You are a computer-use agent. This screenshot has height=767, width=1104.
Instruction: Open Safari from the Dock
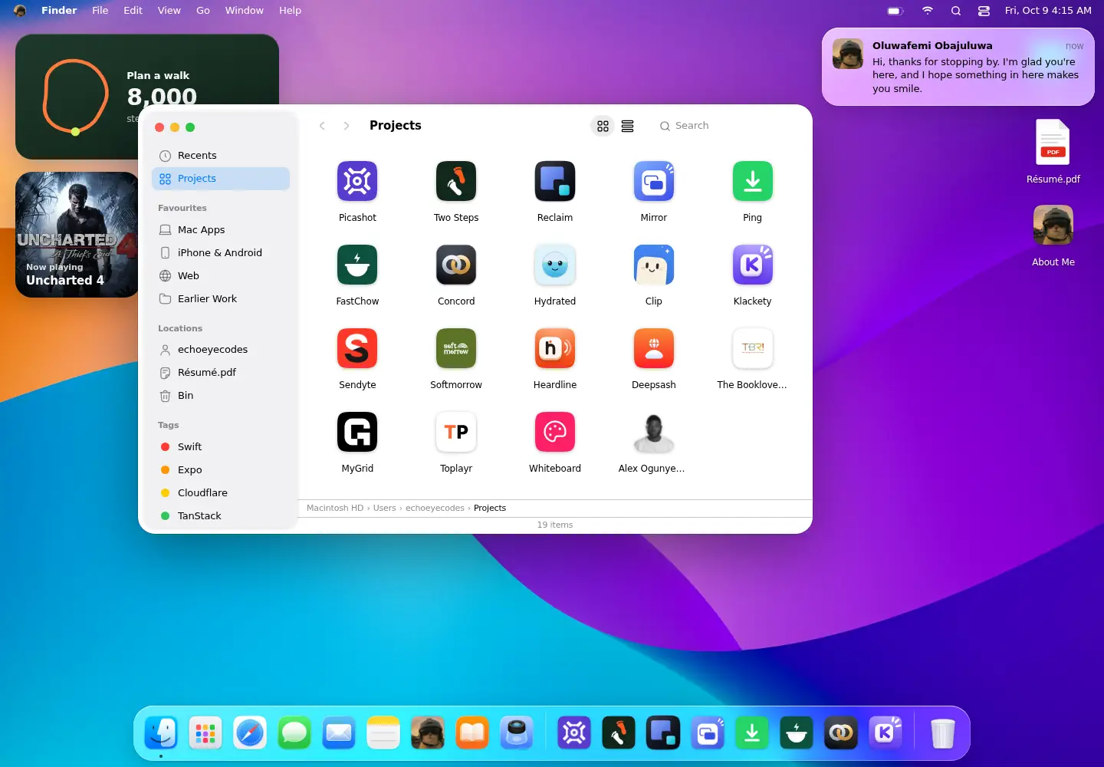tap(250, 733)
